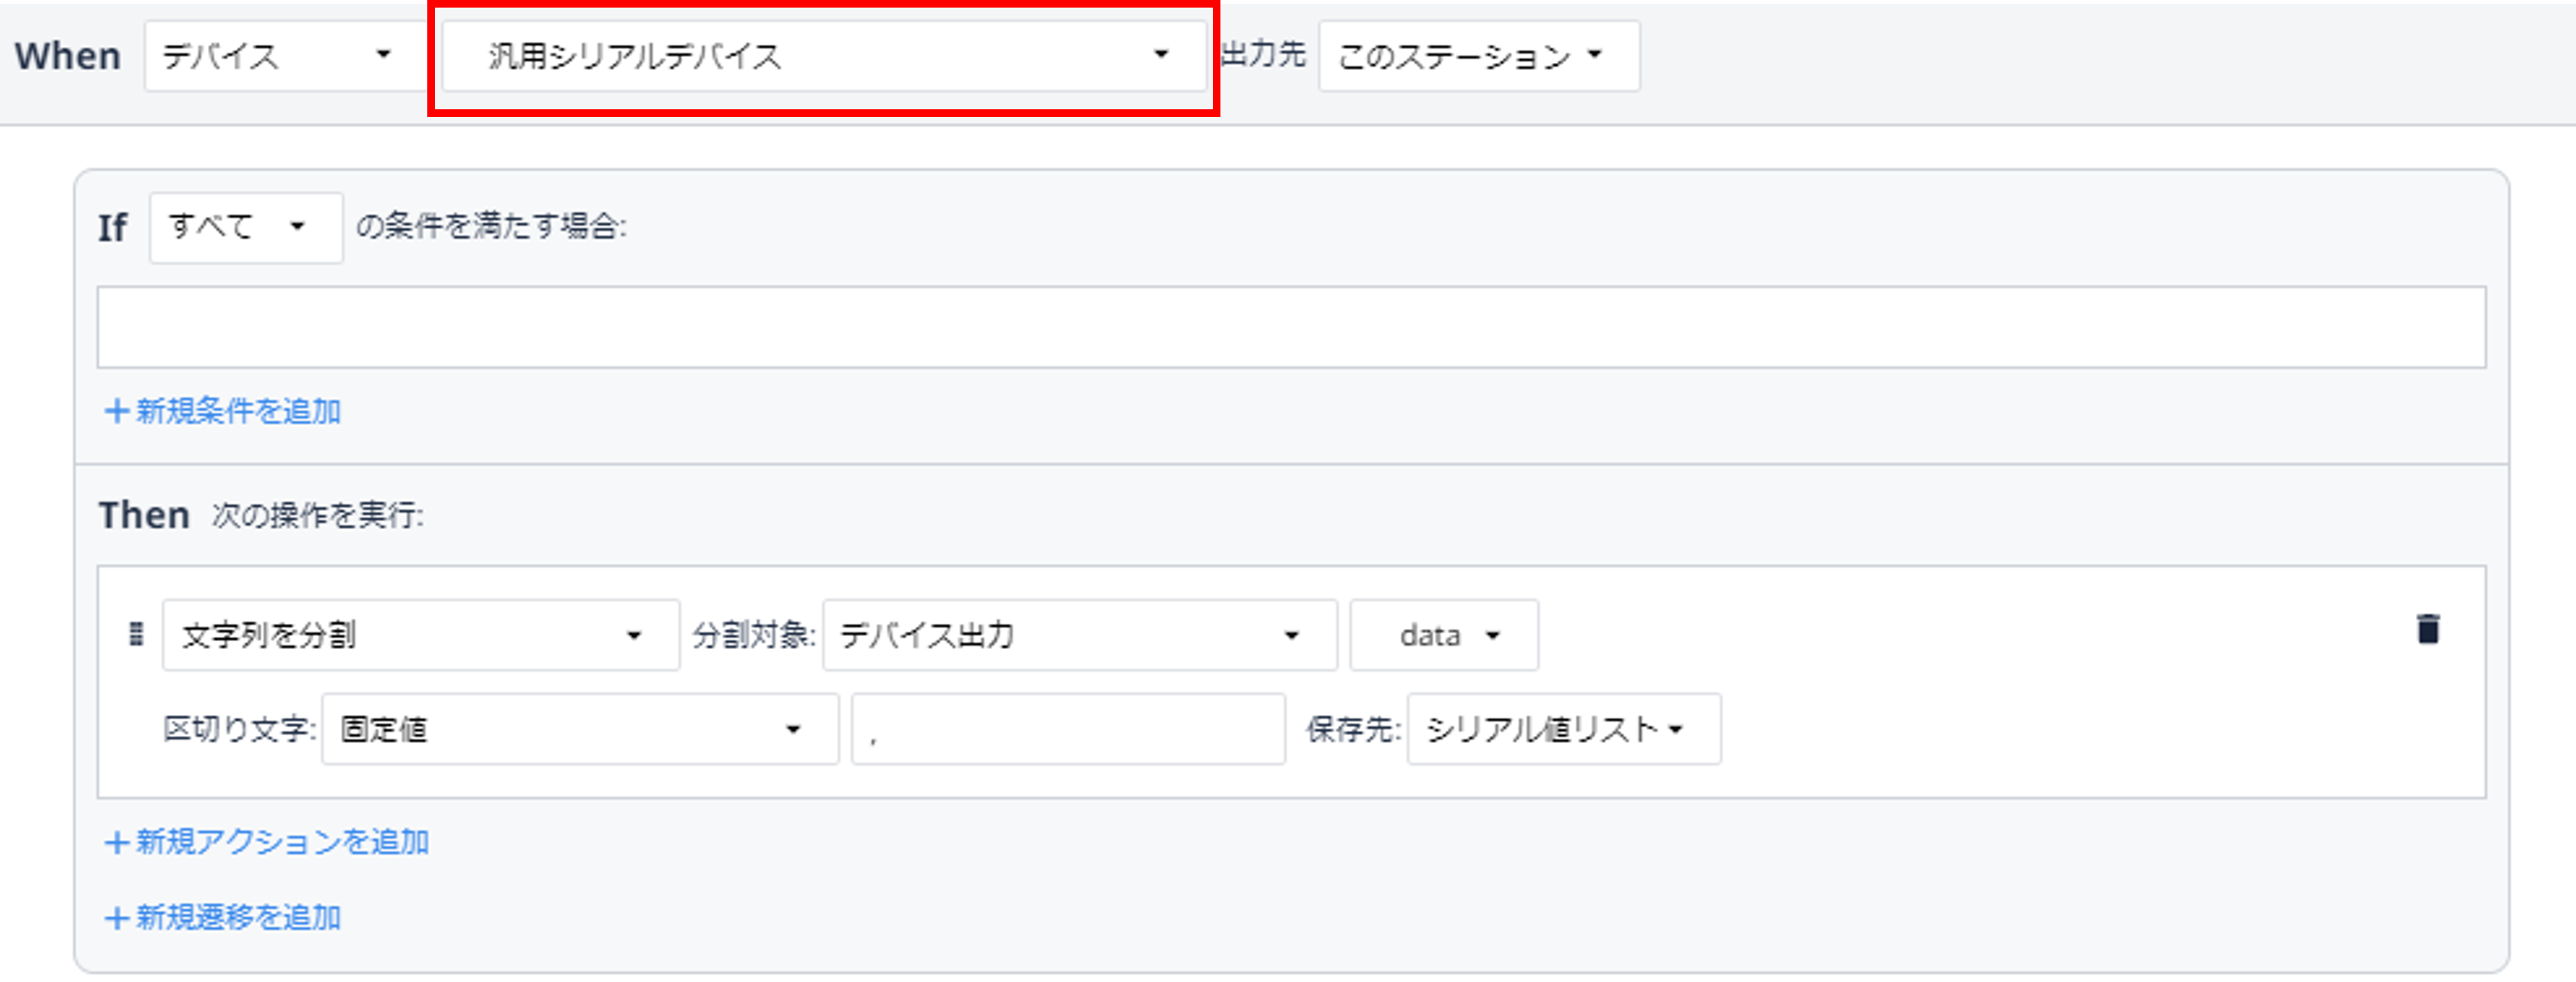Open the 汎用シリアルデバイス device dropdown
Screen dimensions: 2576x982
[x=825, y=56]
